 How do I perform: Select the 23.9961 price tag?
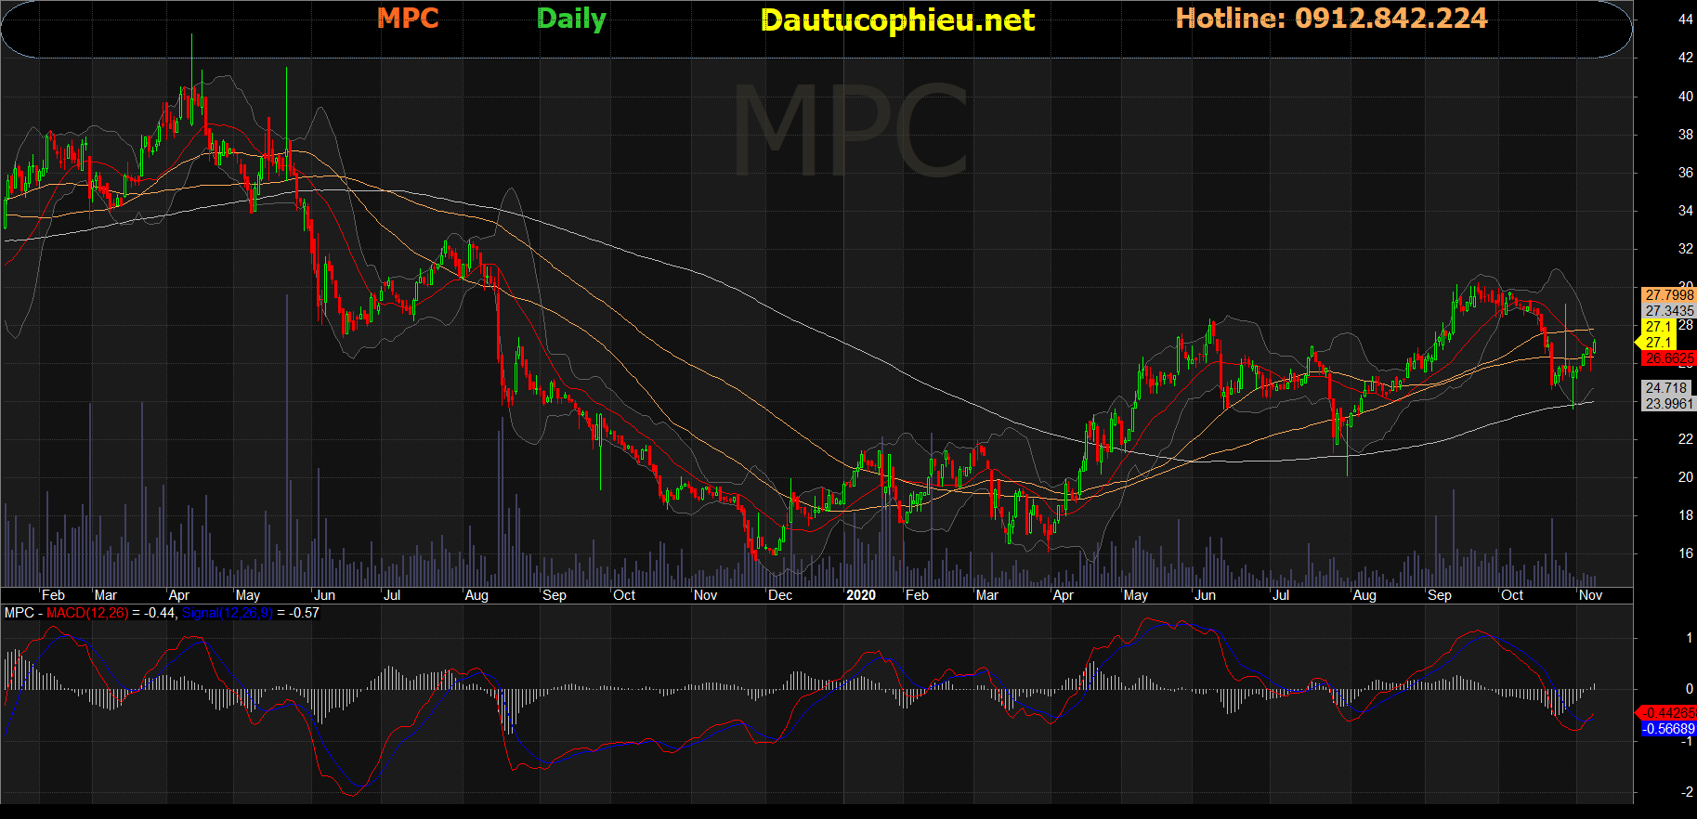tap(1669, 404)
